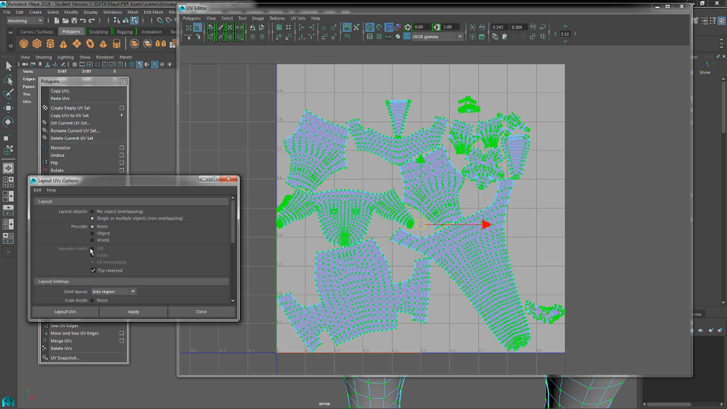Image resolution: width=727 pixels, height=409 pixels.
Task: Switch to the Sculpting shelf tab
Action: click(x=98, y=32)
